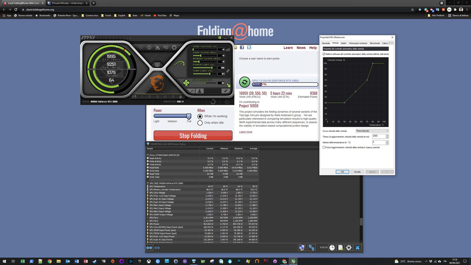Viewport: 471px width, 265px height.
Task: Click the save profile floppy icon
Action: coord(134,96)
